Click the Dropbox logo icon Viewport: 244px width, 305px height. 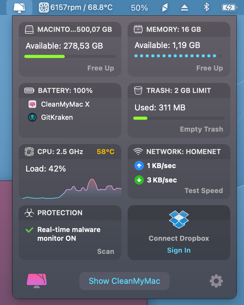[179, 219]
